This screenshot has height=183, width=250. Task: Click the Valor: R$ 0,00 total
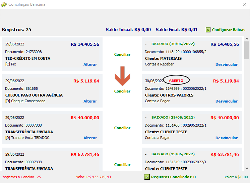(x=236, y=177)
